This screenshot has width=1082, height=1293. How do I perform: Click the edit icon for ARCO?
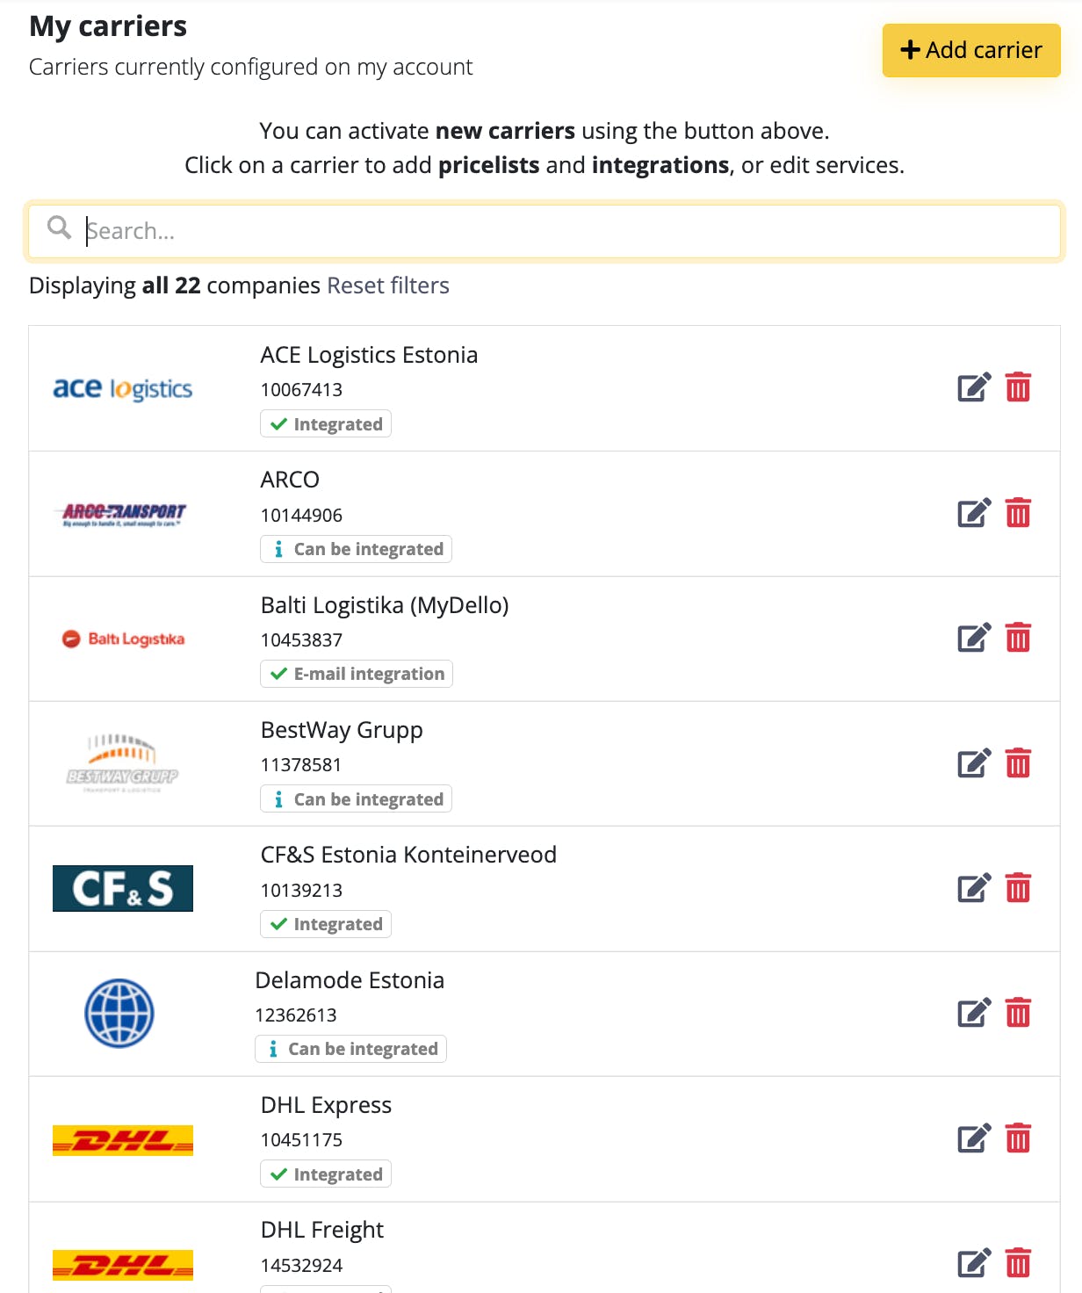tap(974, 513)
